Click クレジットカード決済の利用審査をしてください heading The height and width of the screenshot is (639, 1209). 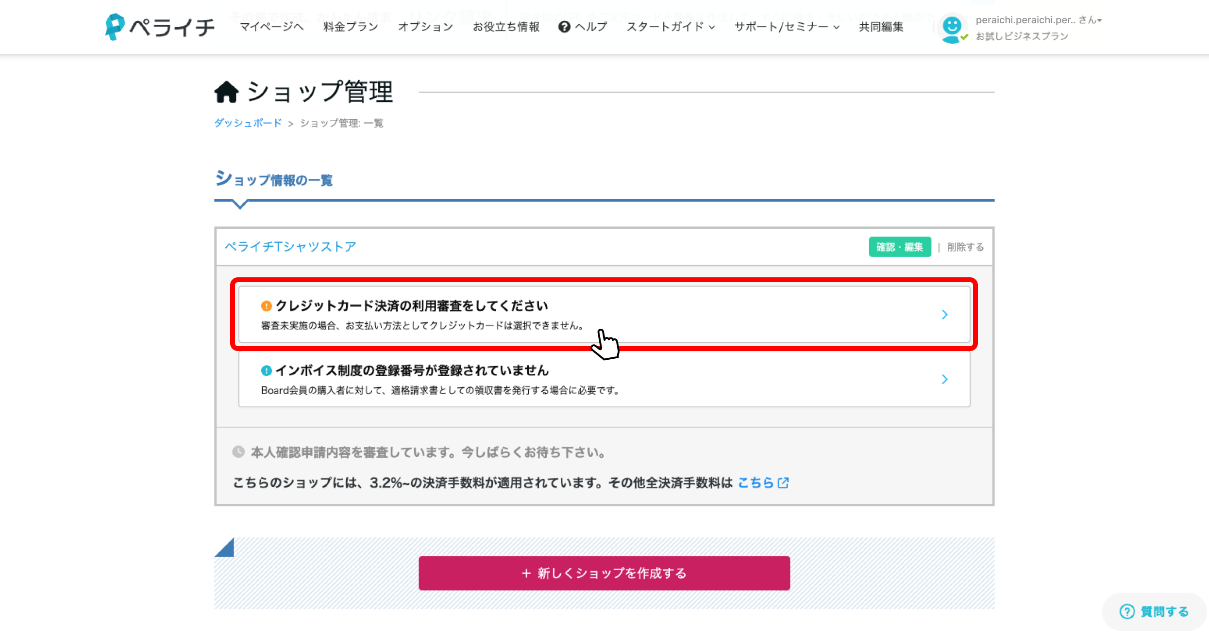(412, 306)
